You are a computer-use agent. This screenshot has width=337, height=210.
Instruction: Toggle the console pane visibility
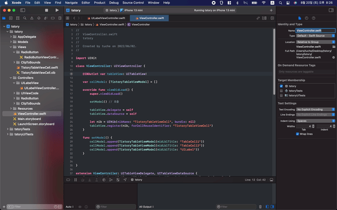click(272, 207)
